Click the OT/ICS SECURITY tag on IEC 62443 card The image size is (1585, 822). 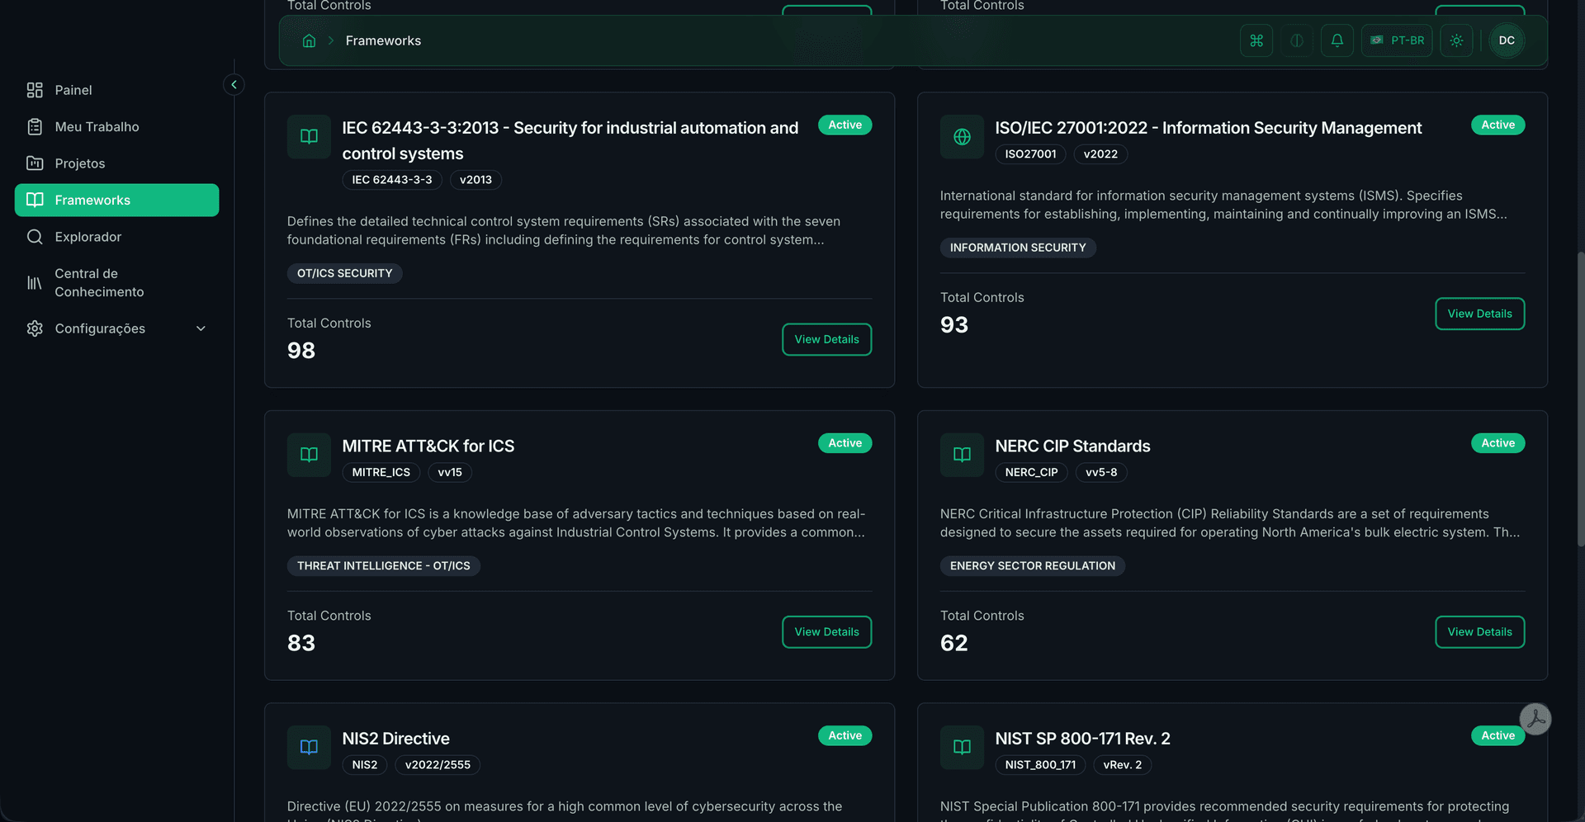tap(344, 272)
